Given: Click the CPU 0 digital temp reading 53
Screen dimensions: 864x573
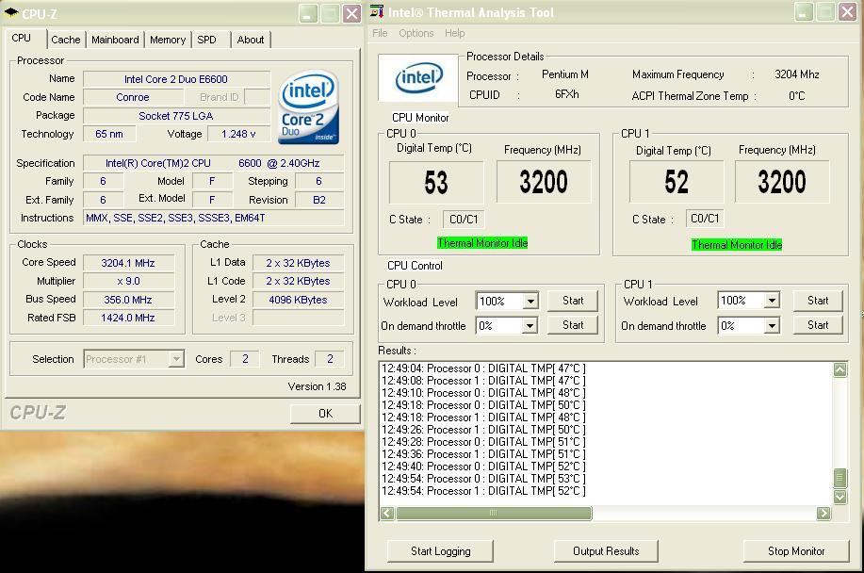Looking at the screenshot, I should point(436,183).
